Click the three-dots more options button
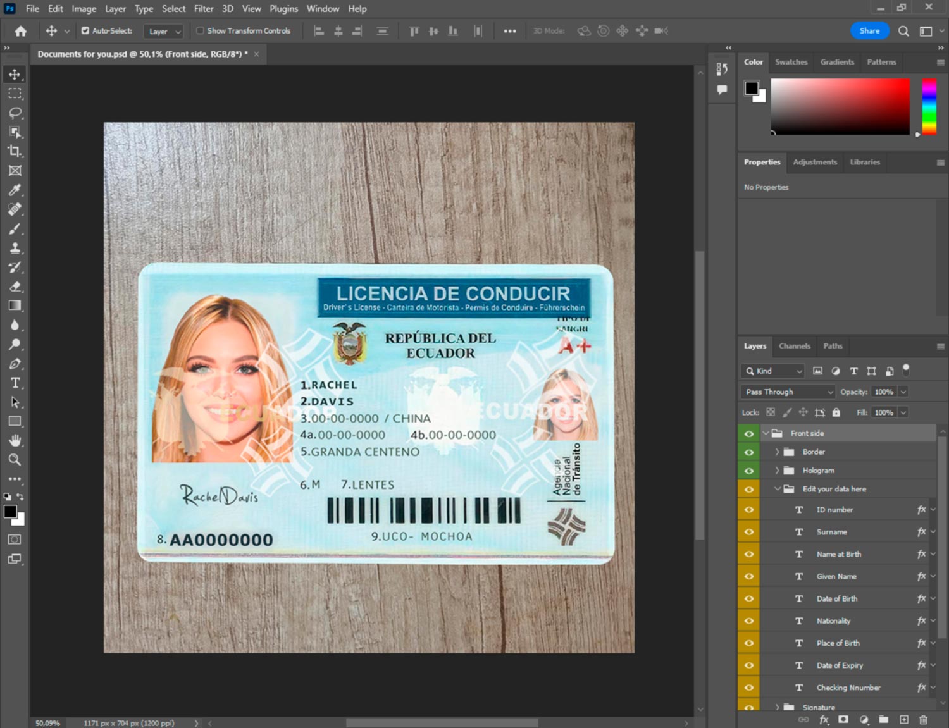The image size is (949, 728). 509,31
